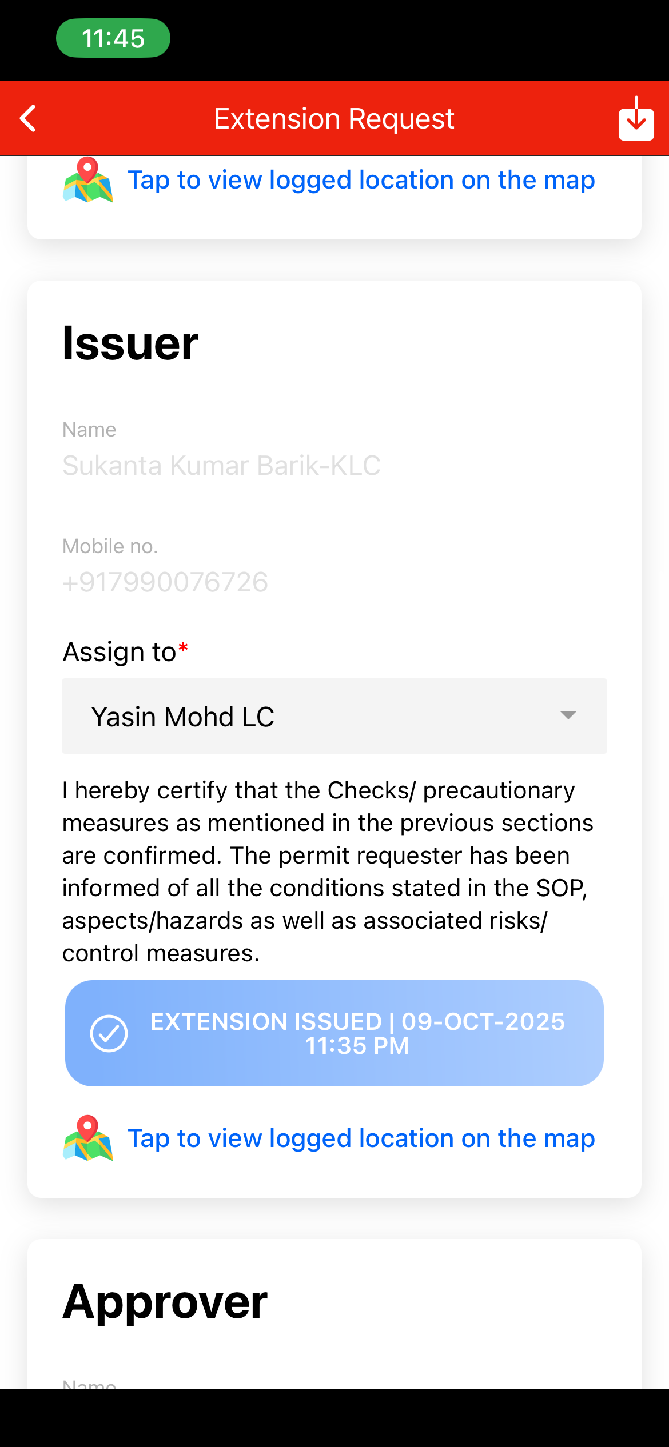Image resolution: width=669 pixels, height=1447 pixels.
Task: Tap the Extension Request header title
Action: click(x=334, y=119)
